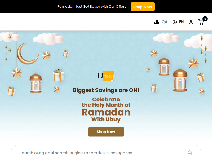Screen dimensions: 212x159
Task: Click the gift box beside left lantern
Action: point(58,76)
